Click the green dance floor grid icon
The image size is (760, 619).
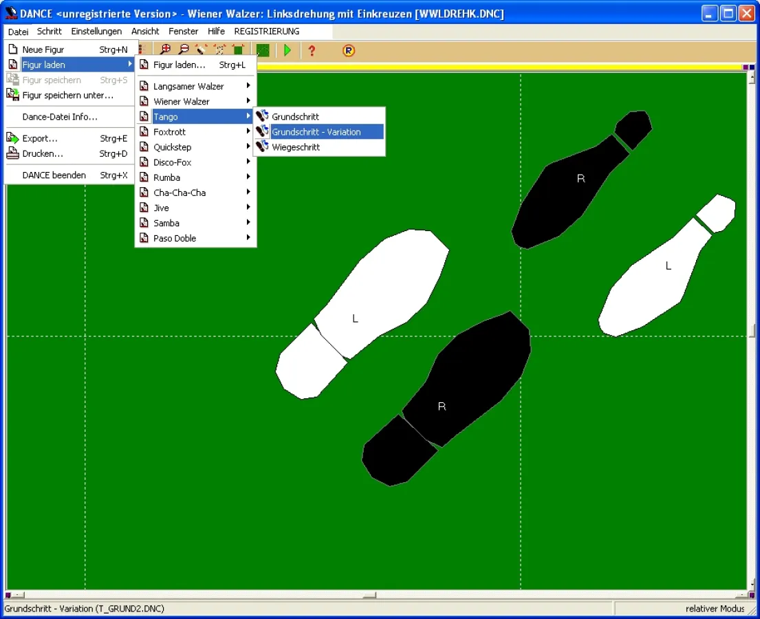[x=263, y=50]
